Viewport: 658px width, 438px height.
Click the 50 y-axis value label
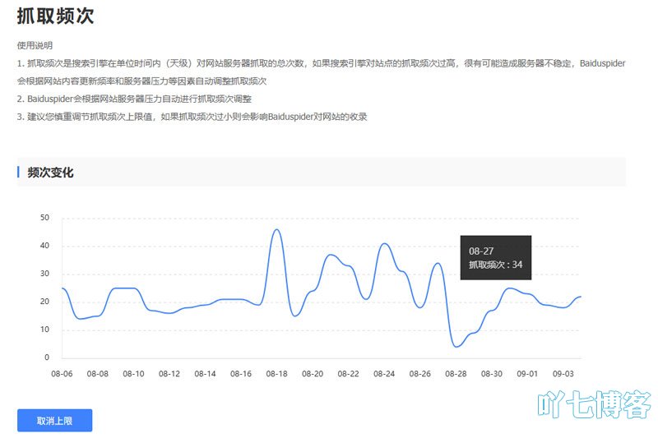pos(44,218)
